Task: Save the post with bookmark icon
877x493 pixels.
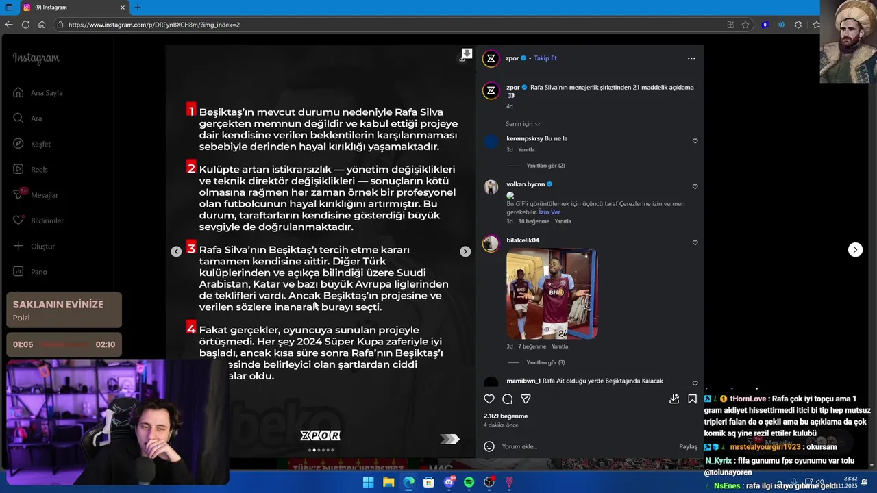Action: coord(692,399)
